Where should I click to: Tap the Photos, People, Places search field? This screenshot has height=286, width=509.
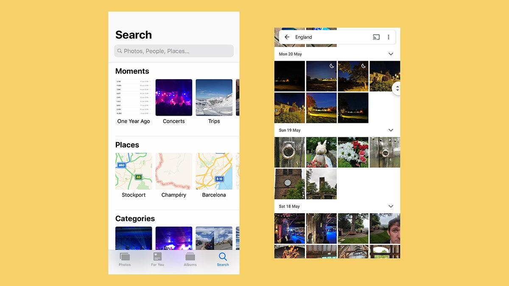[174, 51]
